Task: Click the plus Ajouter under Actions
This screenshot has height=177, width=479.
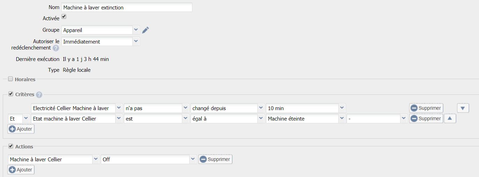Action: point(21,170)
